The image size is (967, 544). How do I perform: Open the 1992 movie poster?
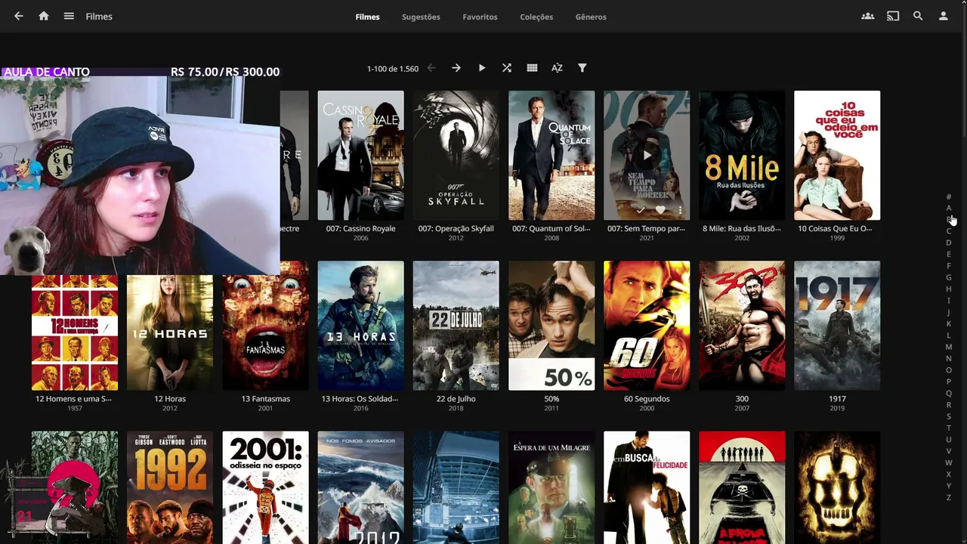point(170,487)
